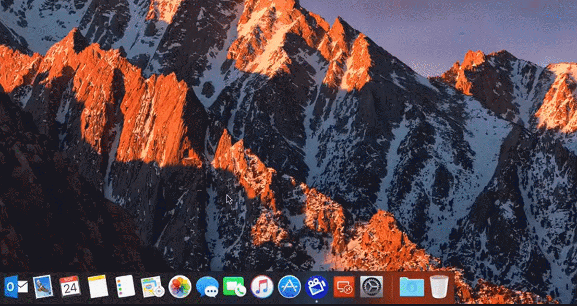Open Microsoft Outlook from the dock
Image resolution: width=577 pixels, height=306 pixels.
[16, 286]
